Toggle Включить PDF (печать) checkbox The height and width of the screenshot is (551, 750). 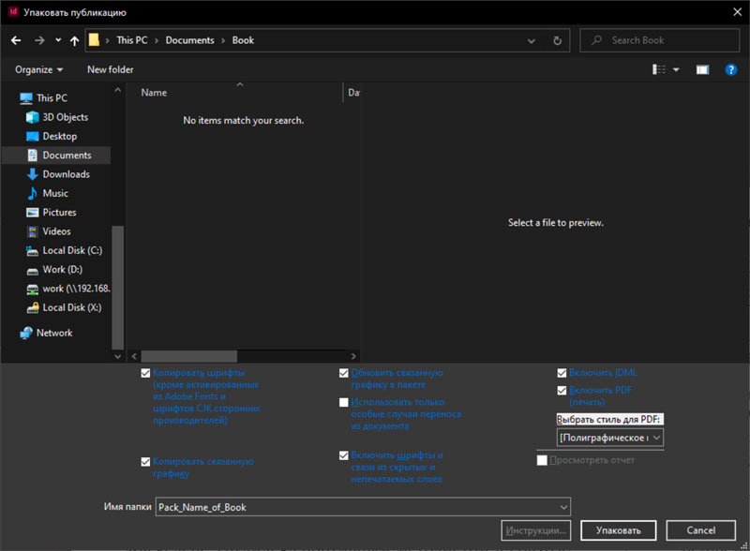pos(562,390)
